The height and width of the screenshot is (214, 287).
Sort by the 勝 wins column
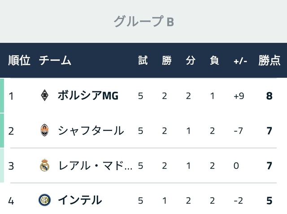[166, 61]
